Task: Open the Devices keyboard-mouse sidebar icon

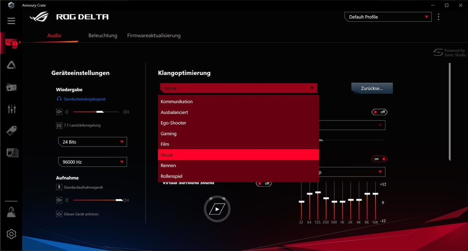Action: click(x=11, y=43)
